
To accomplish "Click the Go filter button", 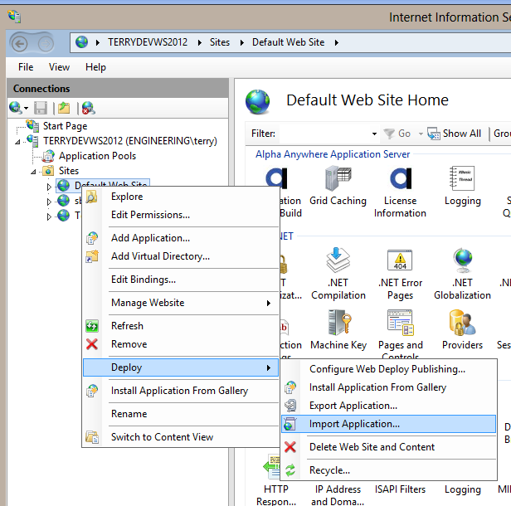I will click(x=397, y=134).
